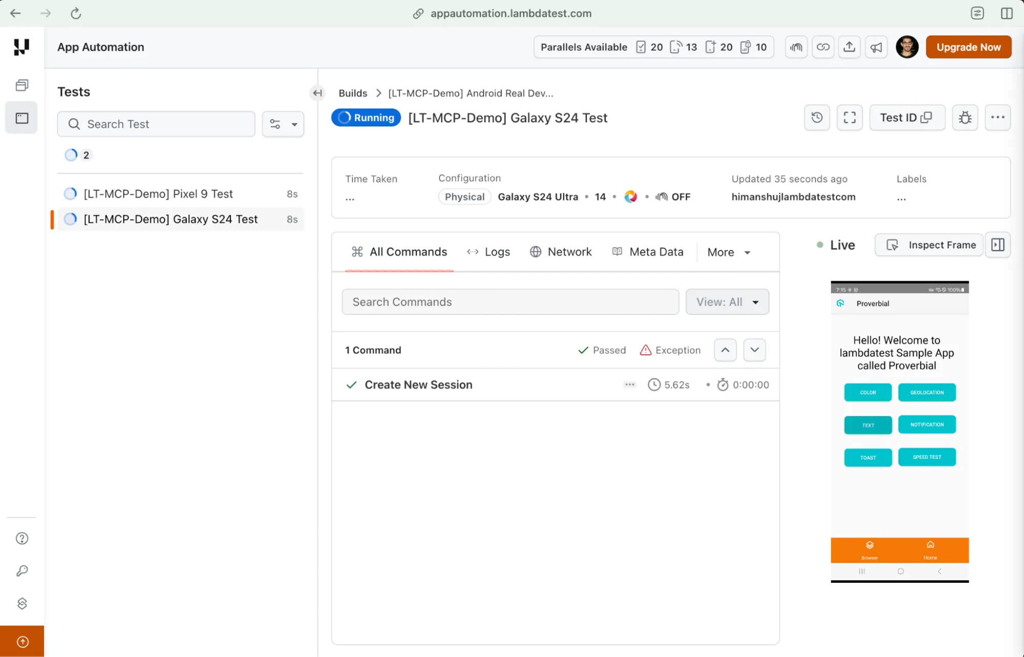Tap the TEXT button in the live device

point(868,425)
